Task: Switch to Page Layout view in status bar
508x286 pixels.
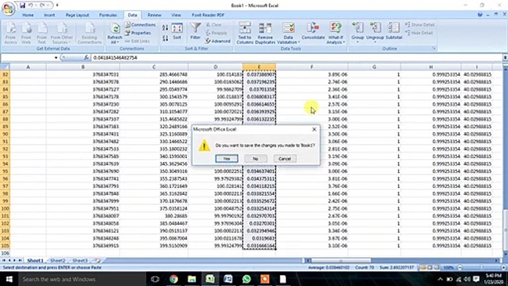Action: (430, 267)
